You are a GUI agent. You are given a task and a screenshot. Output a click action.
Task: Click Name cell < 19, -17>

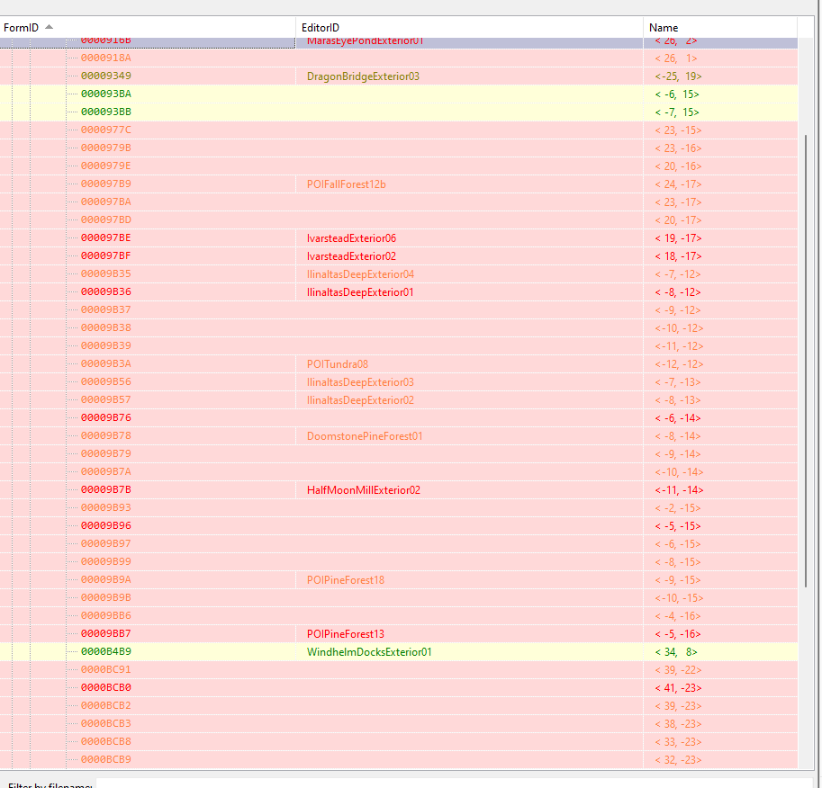click(678, 238)
